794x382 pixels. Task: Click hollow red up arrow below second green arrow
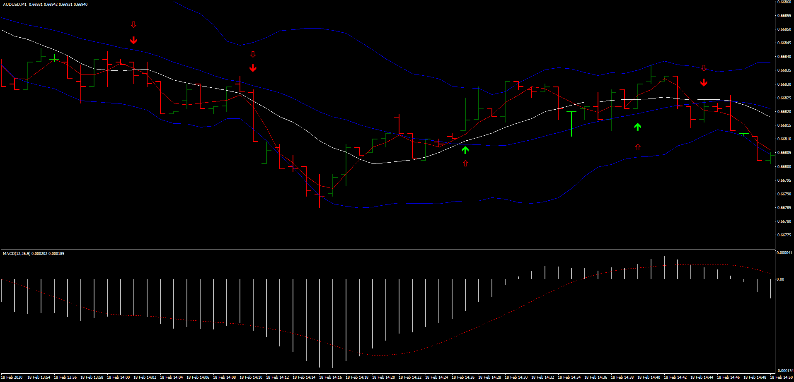[638, 147]
